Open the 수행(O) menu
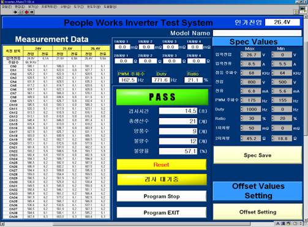The width and height of the screenshot is (308, 227). pos(66,7)
